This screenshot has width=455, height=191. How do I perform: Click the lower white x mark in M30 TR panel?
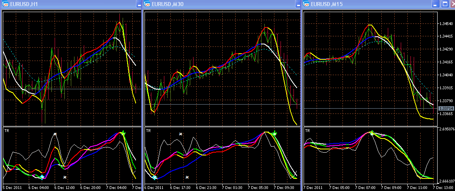pos(187,177)
